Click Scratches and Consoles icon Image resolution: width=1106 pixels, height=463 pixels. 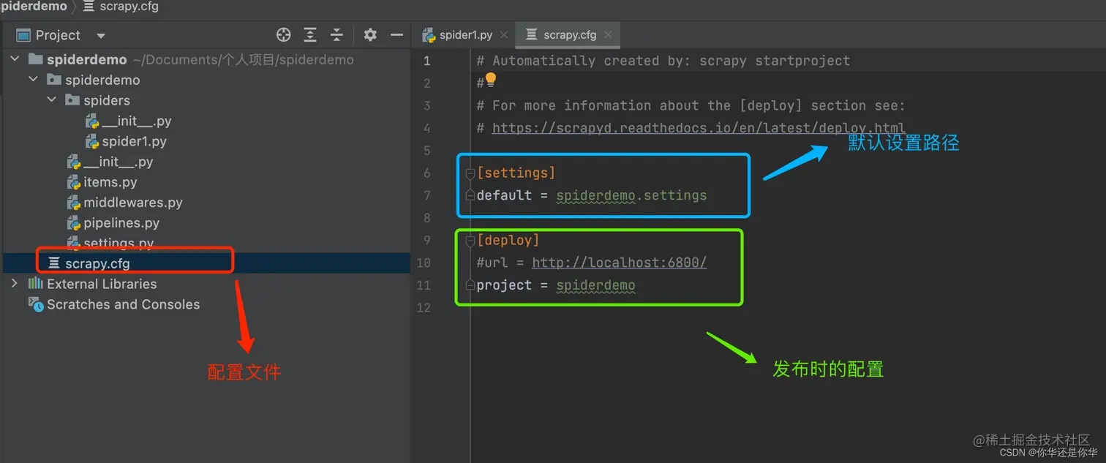[x=36, y=304]
